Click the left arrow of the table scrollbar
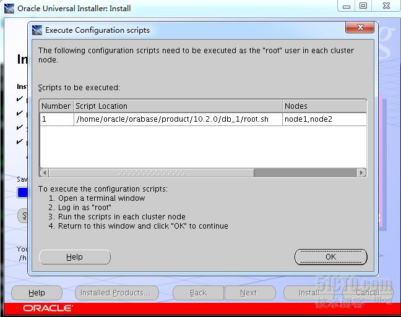 pyautogui.click(x=45, y=172)
